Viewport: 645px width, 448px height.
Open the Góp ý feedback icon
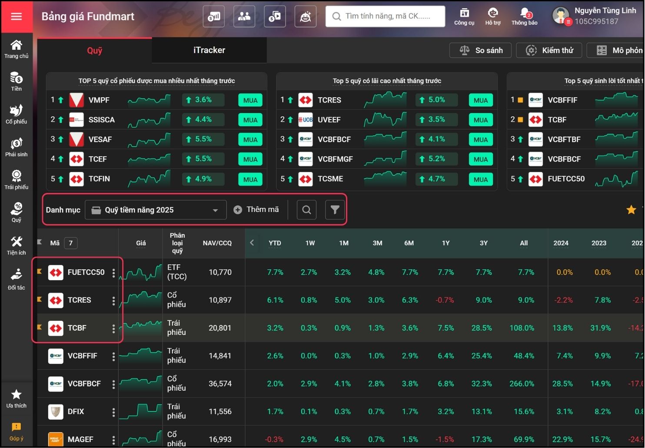coord(17,431)
